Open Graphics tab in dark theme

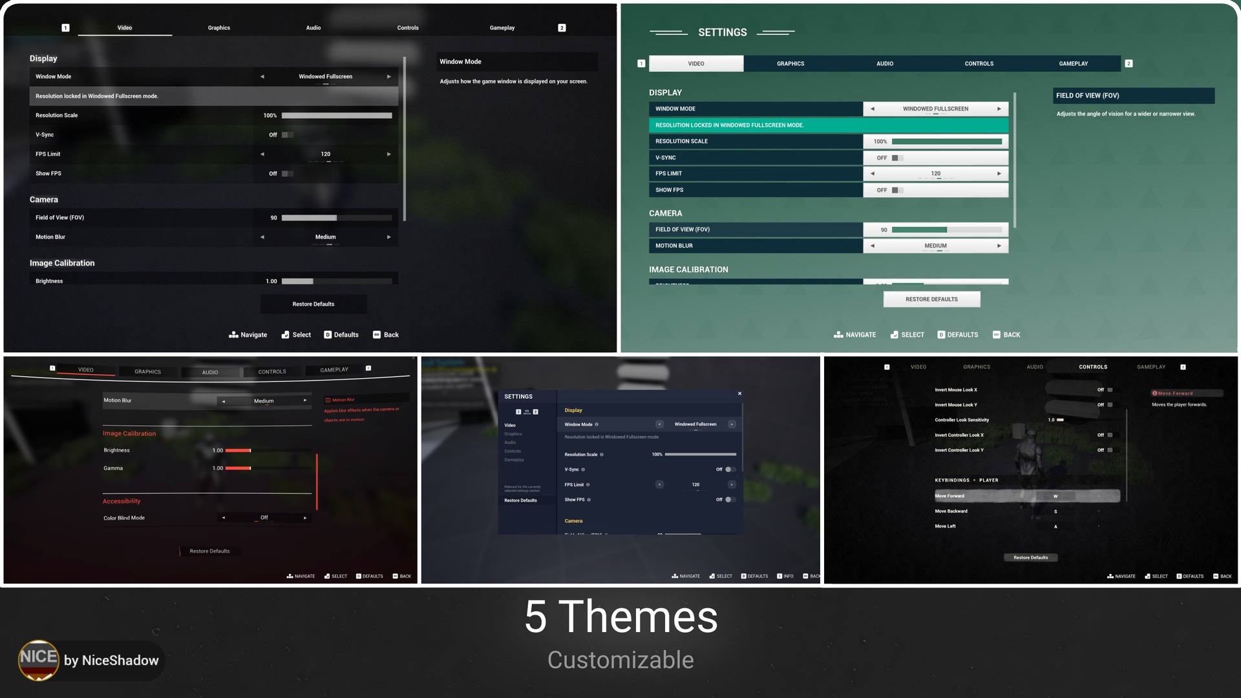[219, 28]
